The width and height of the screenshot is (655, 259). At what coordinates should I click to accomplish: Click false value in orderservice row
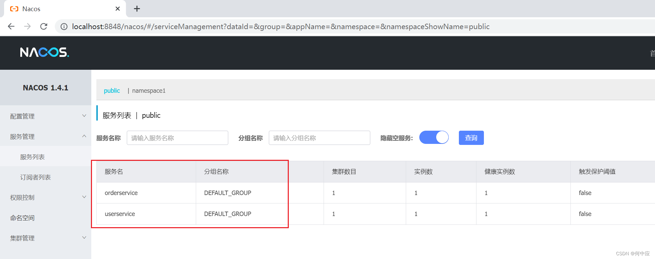585,193
